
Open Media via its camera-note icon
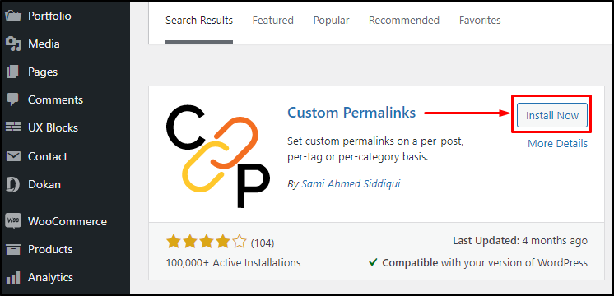tap(13, 44)
